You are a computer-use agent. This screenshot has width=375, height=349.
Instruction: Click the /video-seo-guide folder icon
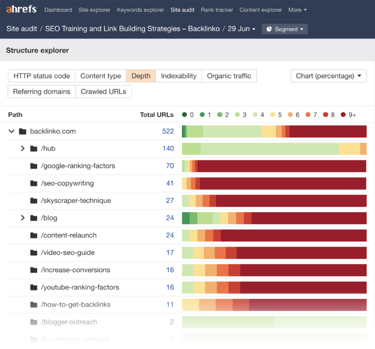click(34, 252)
